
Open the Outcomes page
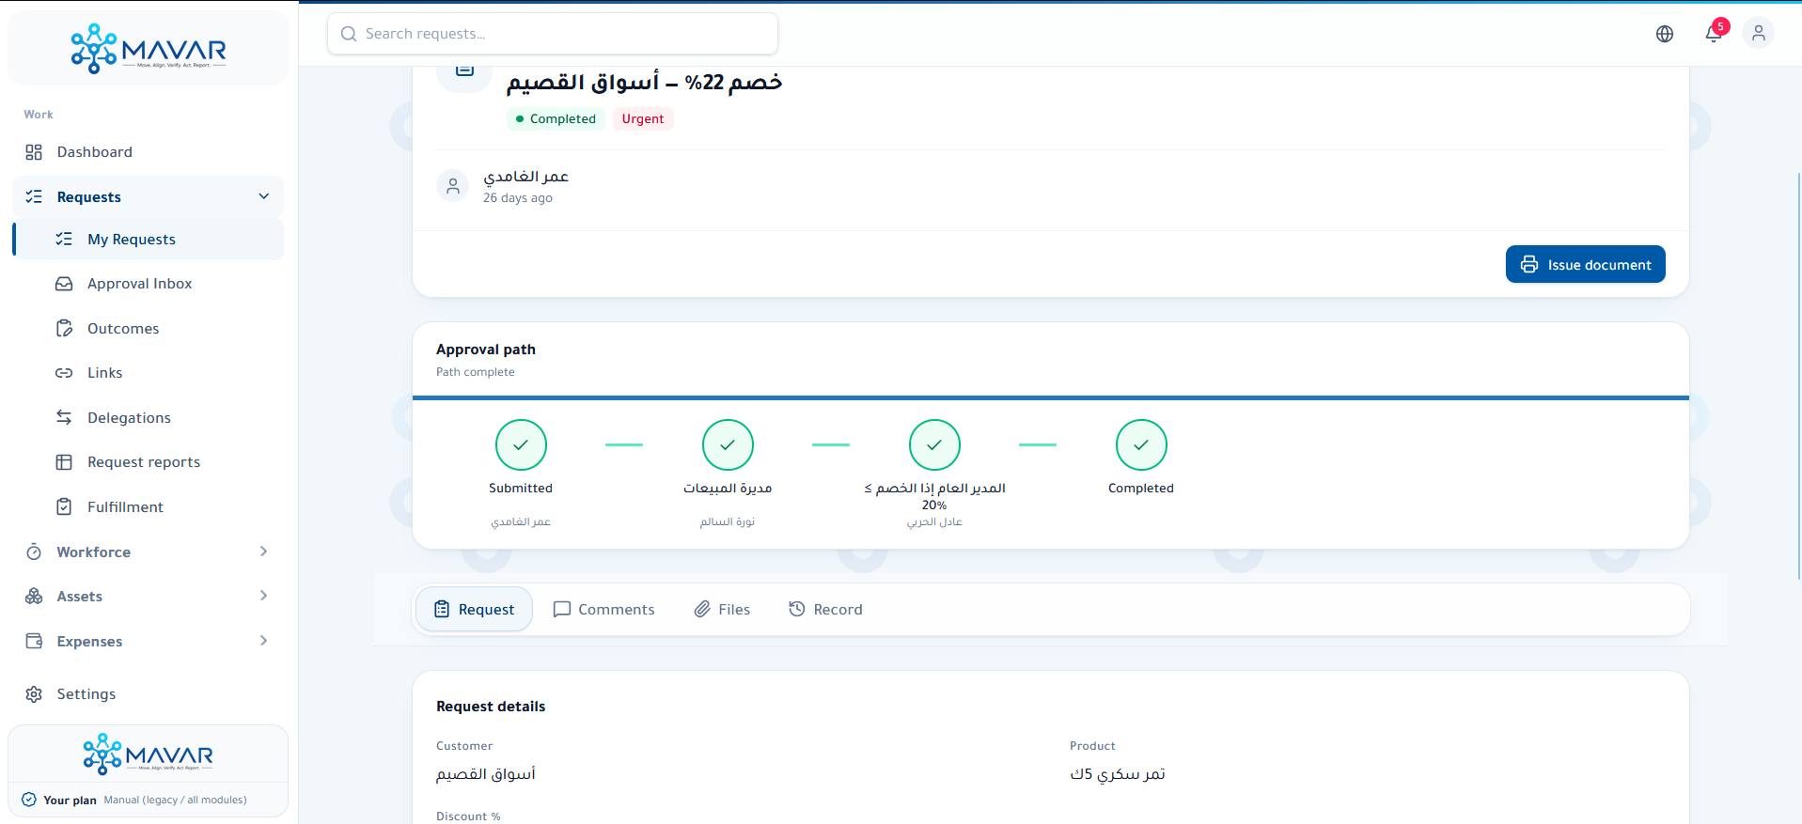(x=149, y=328)
